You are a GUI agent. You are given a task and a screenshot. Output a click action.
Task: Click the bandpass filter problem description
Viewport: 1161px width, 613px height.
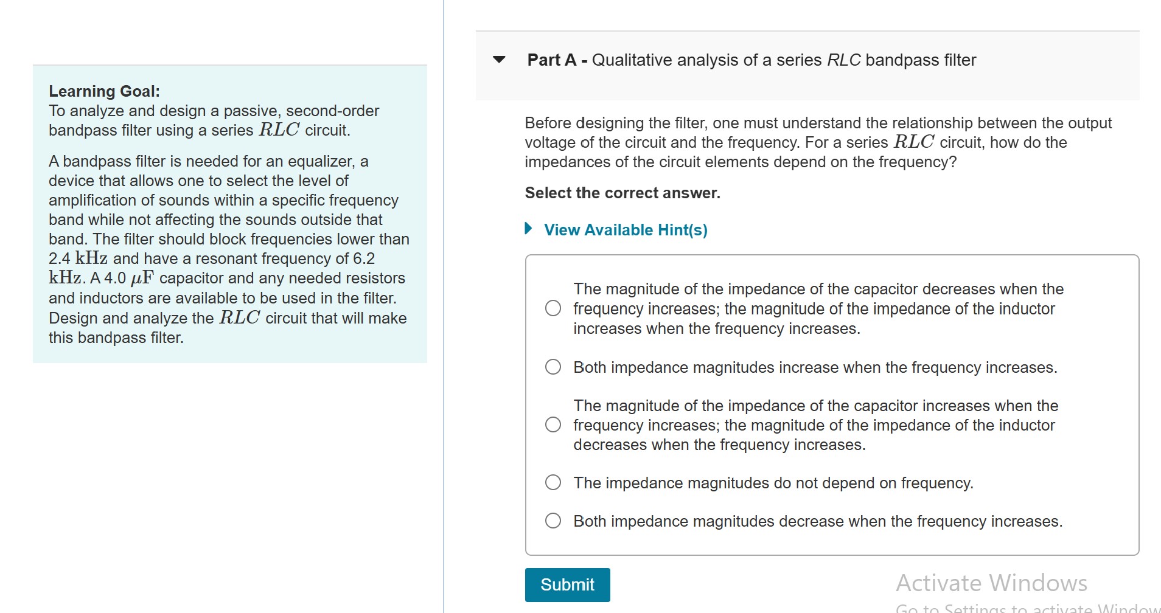[229, 249]
